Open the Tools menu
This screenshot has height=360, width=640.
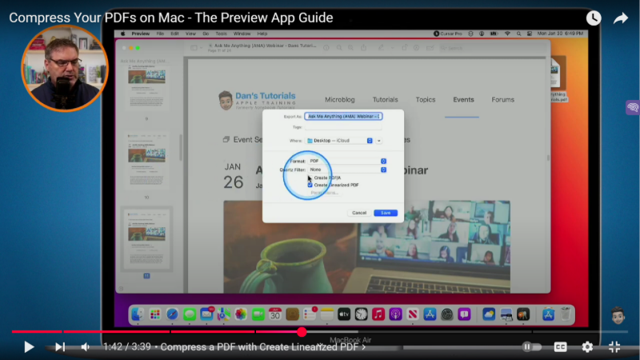pyautogui.click(x=221, y=34)
